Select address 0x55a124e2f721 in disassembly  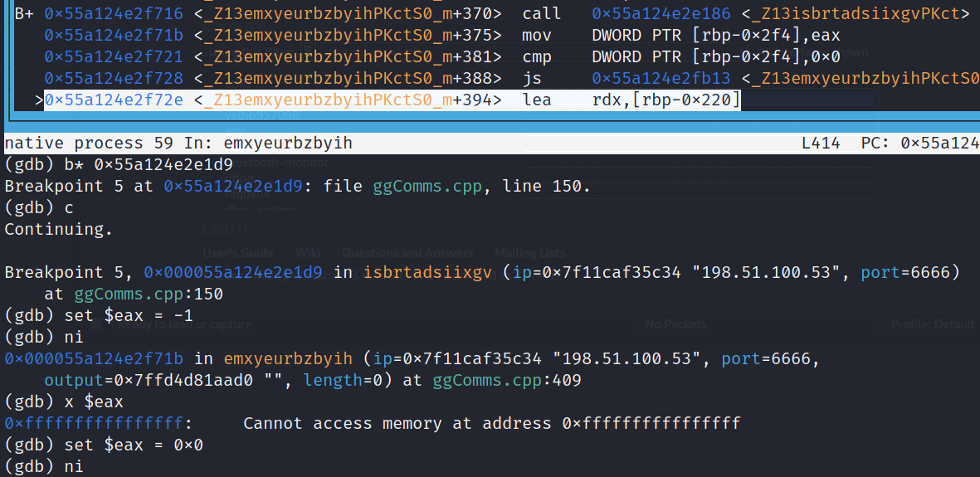click(x=114, y=57)
